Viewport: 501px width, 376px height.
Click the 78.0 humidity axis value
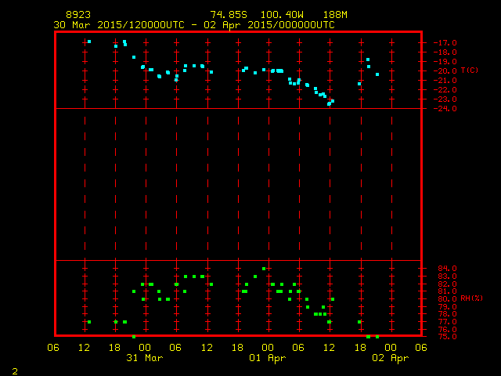[447, 314]
